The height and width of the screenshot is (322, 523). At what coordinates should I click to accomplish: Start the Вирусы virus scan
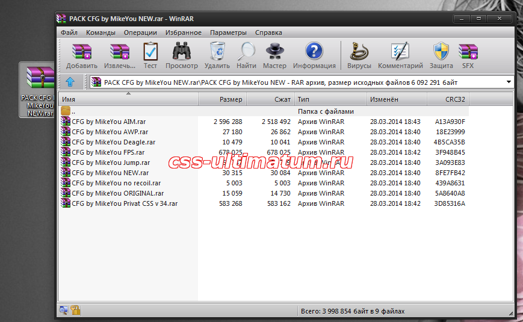(359, 51)
